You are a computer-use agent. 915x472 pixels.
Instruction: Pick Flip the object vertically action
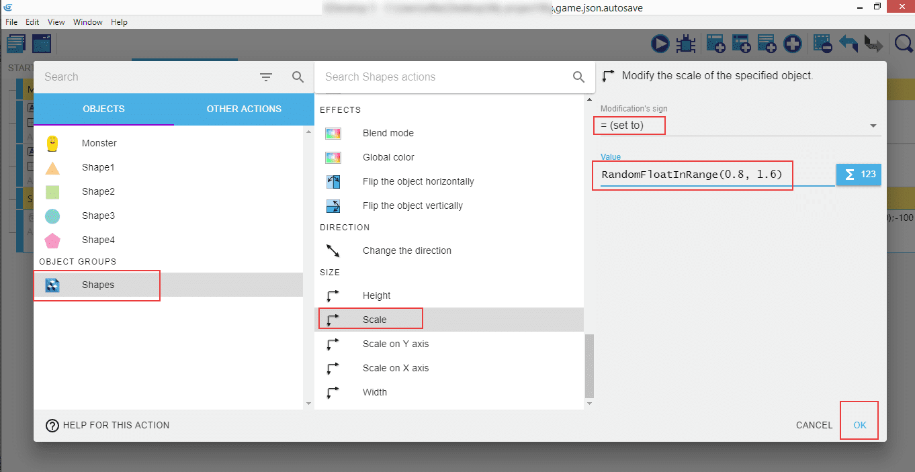coord(412,205)
